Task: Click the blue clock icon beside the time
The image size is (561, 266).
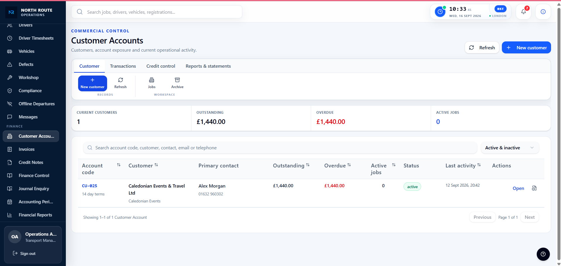Action: [440, 12]
